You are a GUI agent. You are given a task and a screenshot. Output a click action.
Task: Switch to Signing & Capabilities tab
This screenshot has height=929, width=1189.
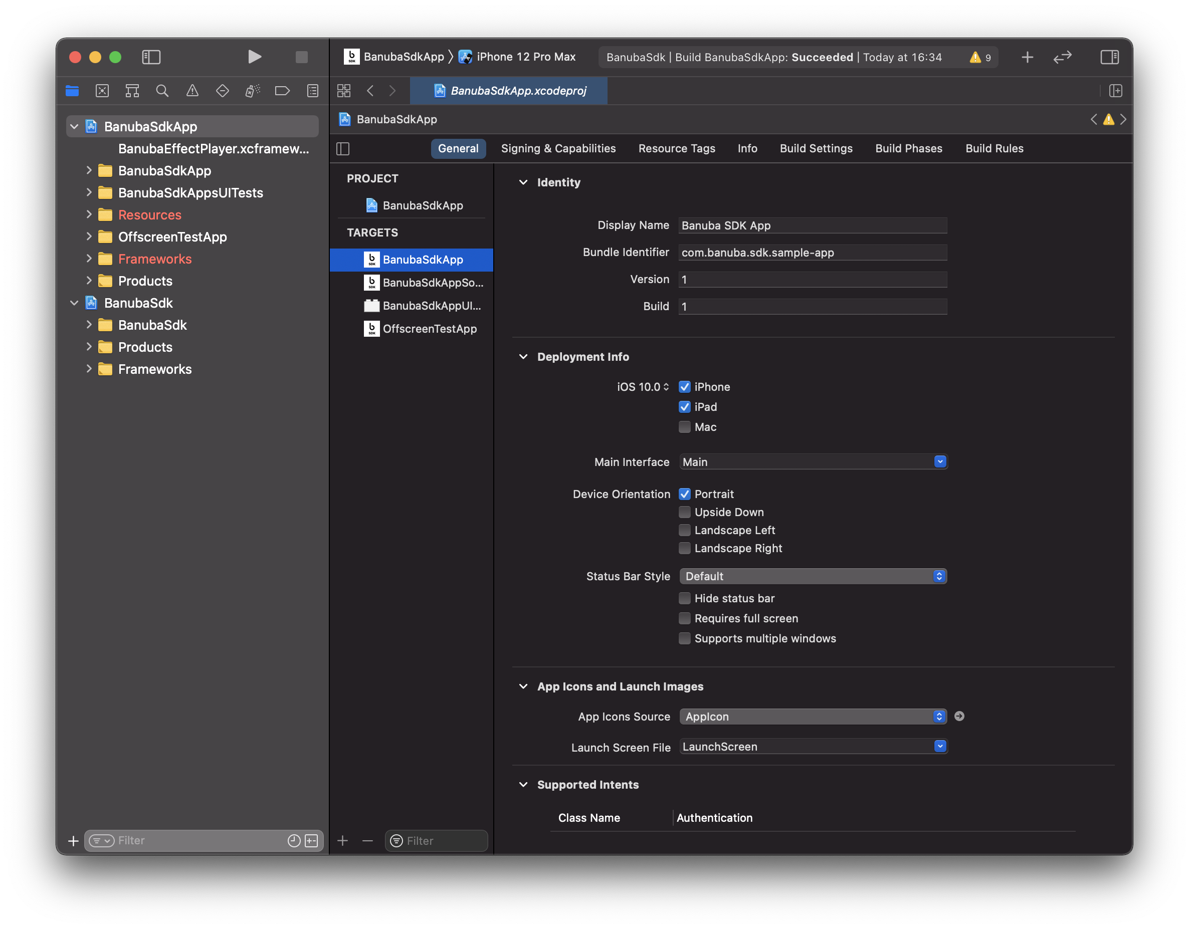point(558,149)
